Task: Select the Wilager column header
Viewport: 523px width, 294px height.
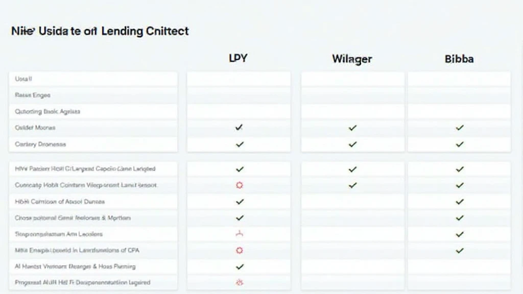Action: [352, 59]
